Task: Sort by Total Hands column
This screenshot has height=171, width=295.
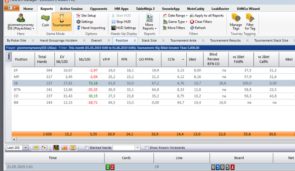Action: (x=45, y=59)
